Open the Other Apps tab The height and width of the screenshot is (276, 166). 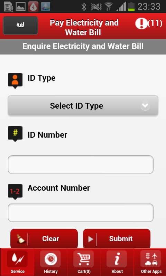[x=151, y=262]
